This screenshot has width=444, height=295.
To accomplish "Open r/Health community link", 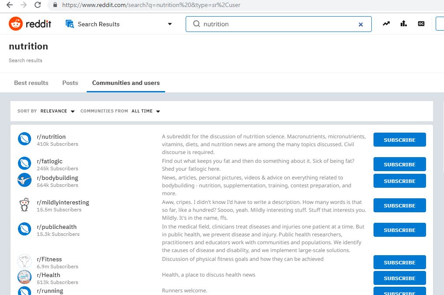I will pyautogui.click(x=49, y=275).
